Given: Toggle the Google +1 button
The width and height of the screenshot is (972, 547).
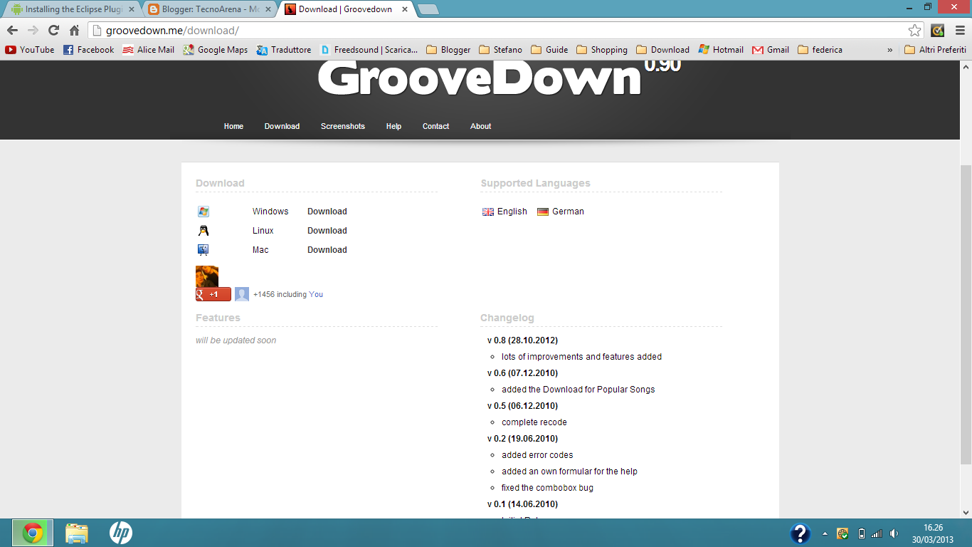Looking at the screenshot, I should (213, 294).
